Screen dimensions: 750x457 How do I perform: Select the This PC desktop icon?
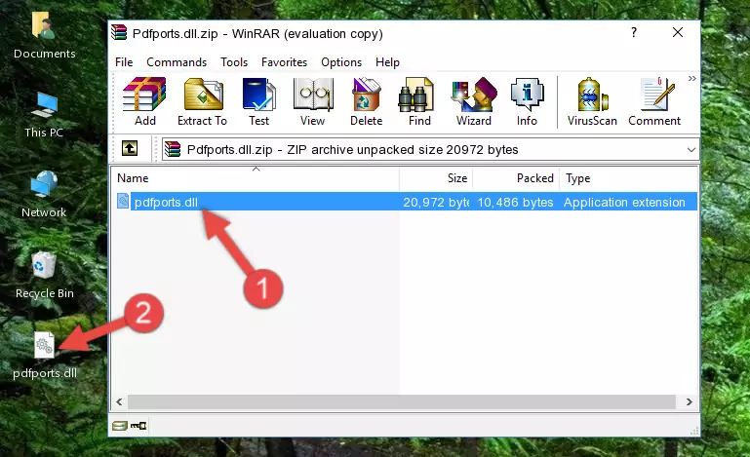click(44, 115)
